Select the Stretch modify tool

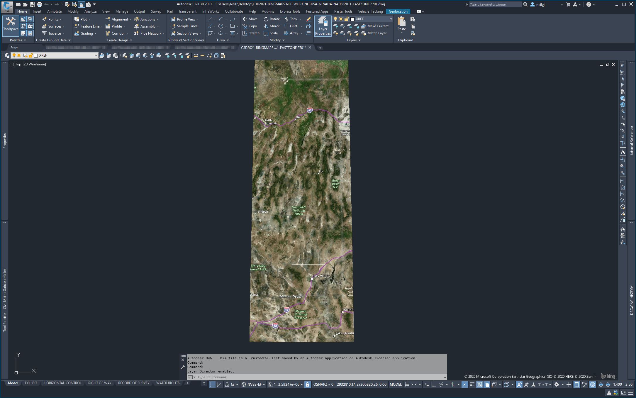tap(251, 33)
